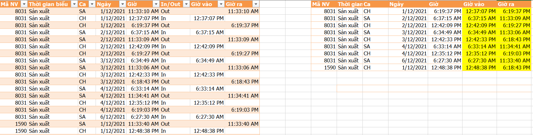This screenshot has width=533, height=135.
Task: Open the Mã NV column filter dropdown
Action: (x=24, y=4)
